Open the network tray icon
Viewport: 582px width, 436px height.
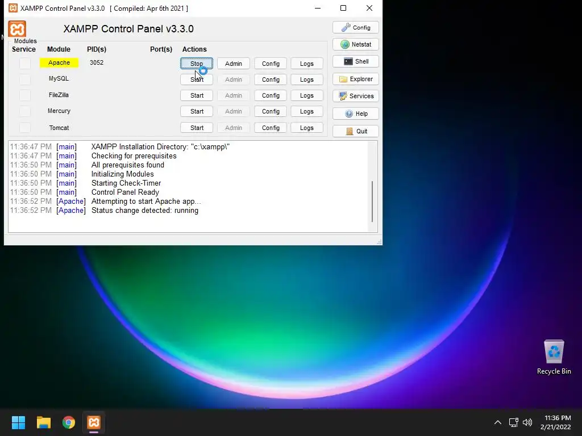coord(514,422)
